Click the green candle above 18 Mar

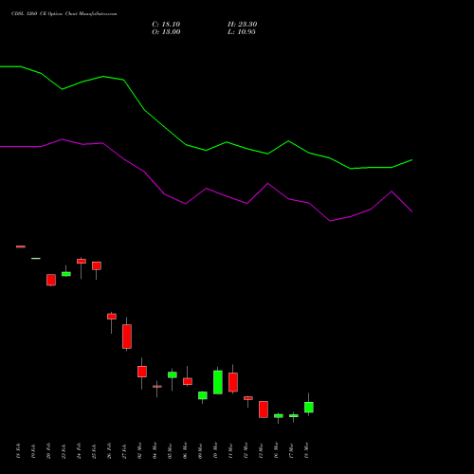coord(309,407)
